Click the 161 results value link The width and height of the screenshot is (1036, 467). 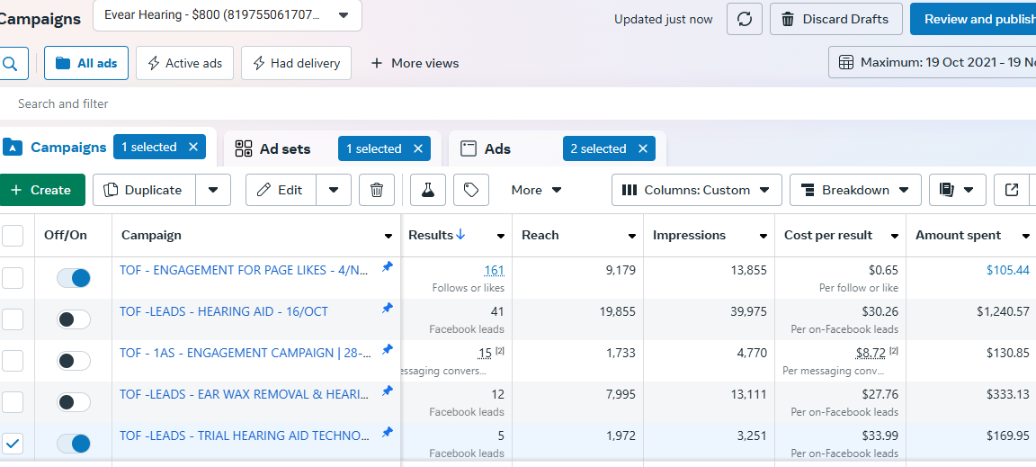pos(494,270)
